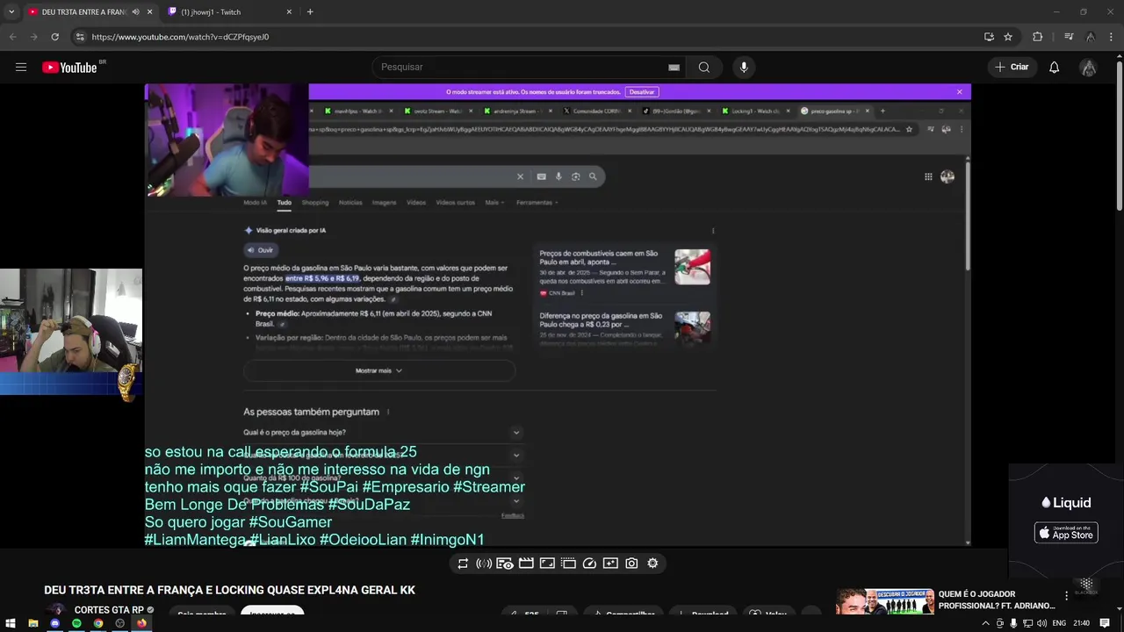
Task: Close the DEU TR3TA YouTube tab
Action: click(x=150, y=11)
